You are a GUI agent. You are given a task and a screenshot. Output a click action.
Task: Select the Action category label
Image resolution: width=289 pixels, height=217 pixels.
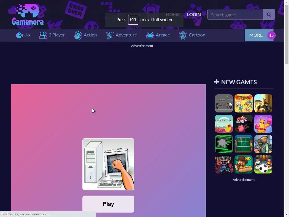90,35
